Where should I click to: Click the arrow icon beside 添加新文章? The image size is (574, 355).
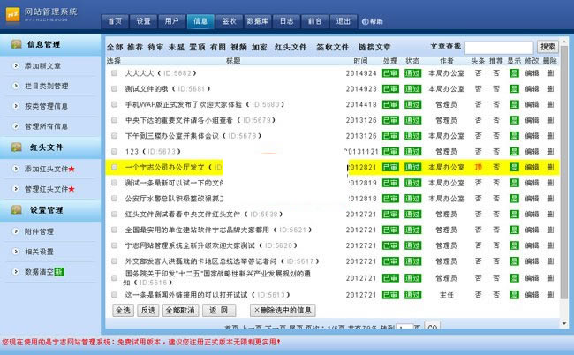[x=15, y=65]
